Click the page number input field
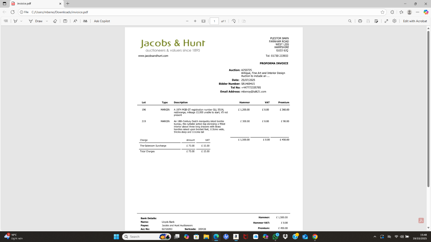 point(214,21)
